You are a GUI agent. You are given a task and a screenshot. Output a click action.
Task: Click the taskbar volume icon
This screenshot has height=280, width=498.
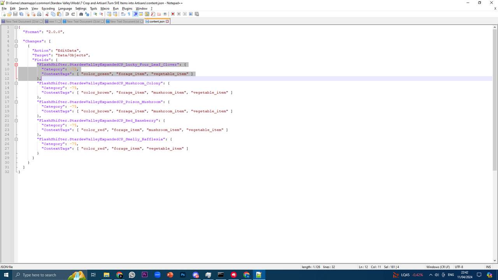437,275
